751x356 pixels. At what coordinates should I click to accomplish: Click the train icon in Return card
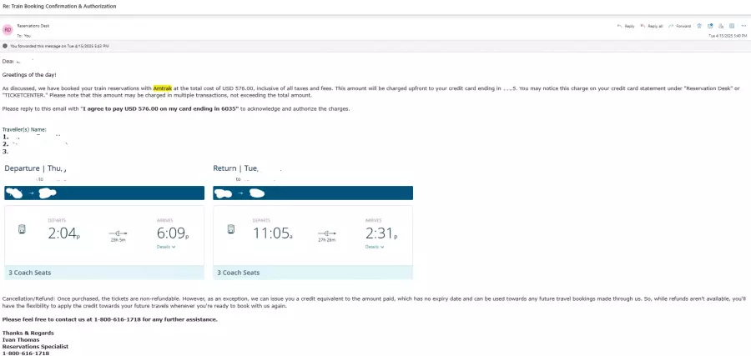coord(230,230)
